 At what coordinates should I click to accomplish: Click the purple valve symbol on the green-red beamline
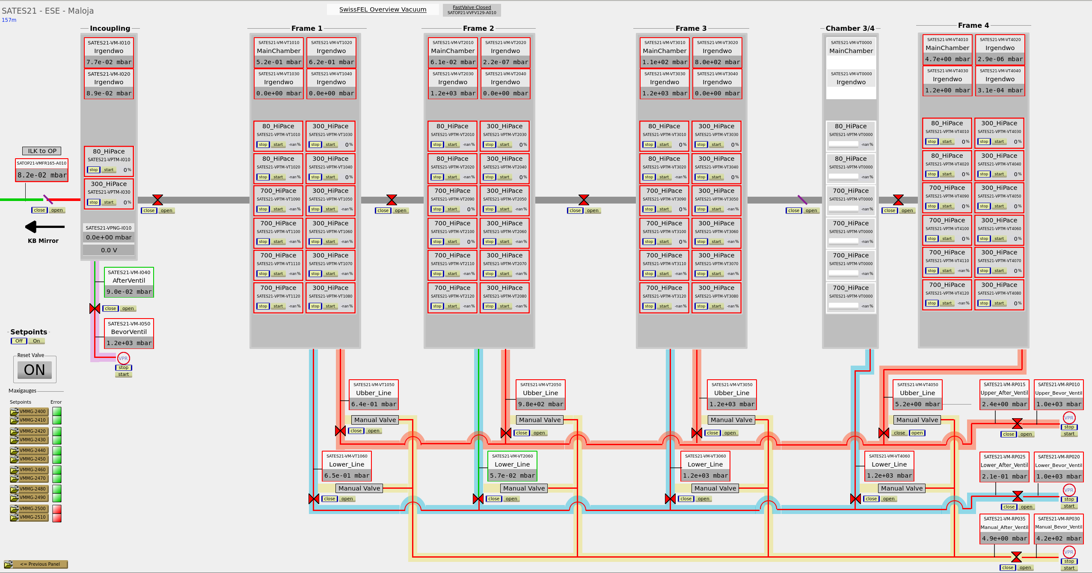48,199
